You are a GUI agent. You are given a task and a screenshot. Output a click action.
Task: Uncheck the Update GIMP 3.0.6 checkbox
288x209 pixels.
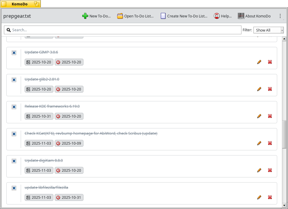click(14, 53)
